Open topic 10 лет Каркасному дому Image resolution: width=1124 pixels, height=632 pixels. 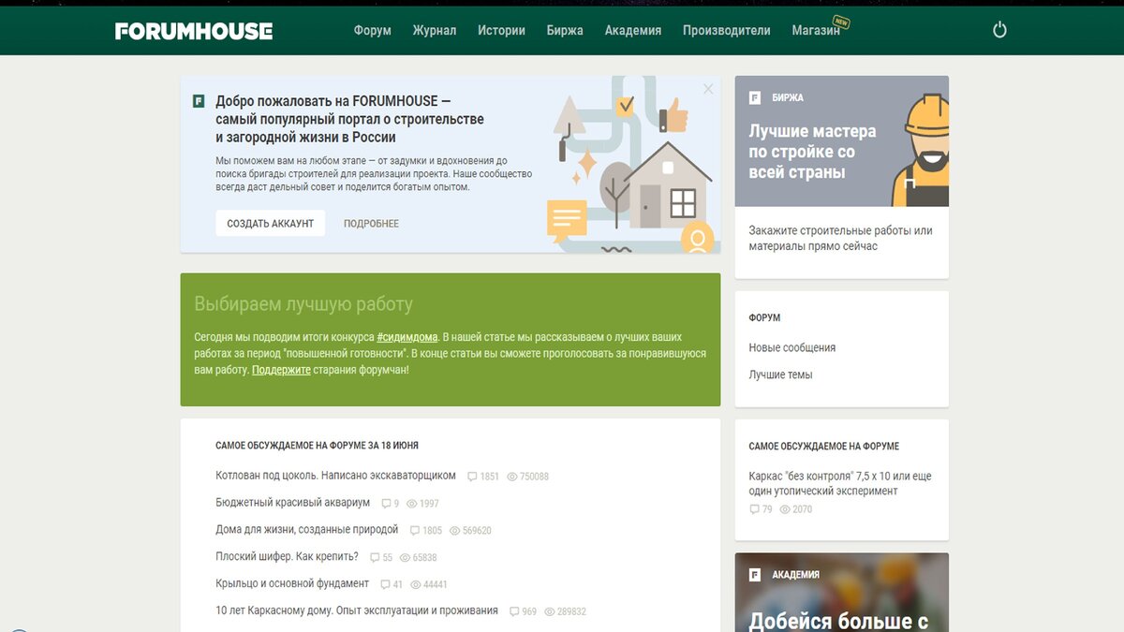click(x=357, y=610)
